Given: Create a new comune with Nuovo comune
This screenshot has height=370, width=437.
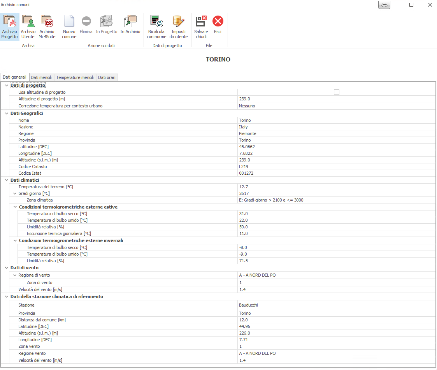Looking at the screenshot, I should 69,26.
